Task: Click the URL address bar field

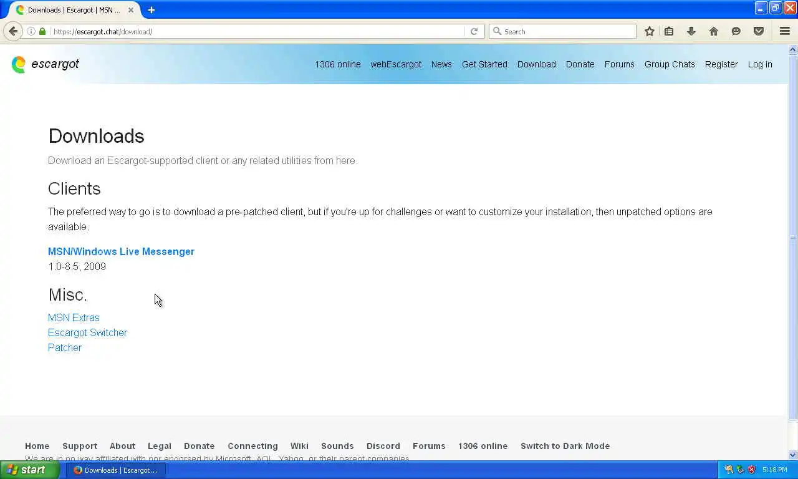Action: click(x=257, y=31)
